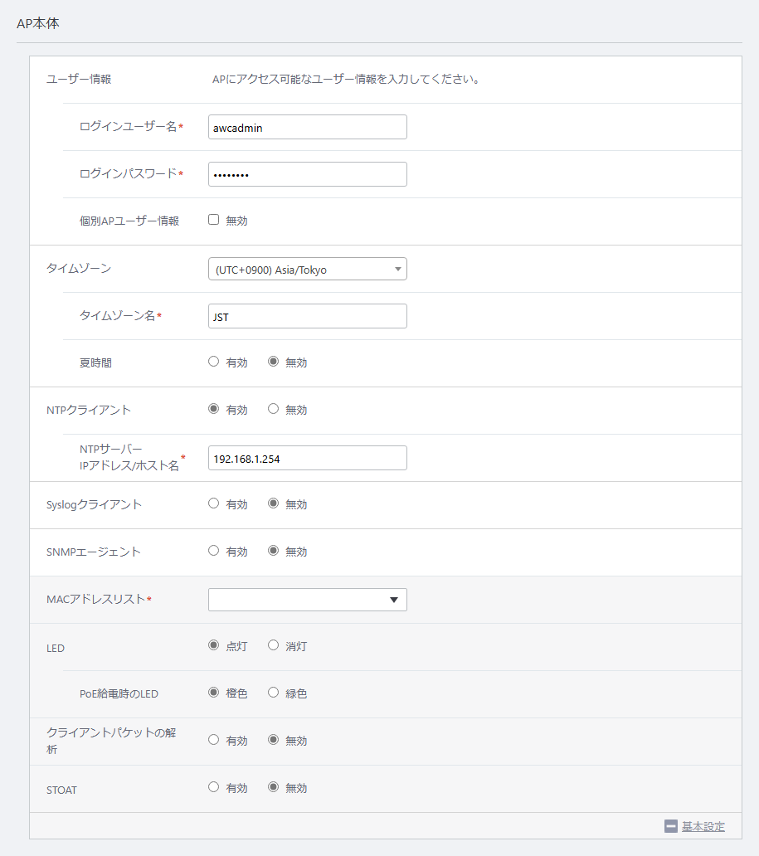Set NTPクライアント to 無効
Image resolution: width=759 pixels, height=856 pixels.
click(273, 409)
